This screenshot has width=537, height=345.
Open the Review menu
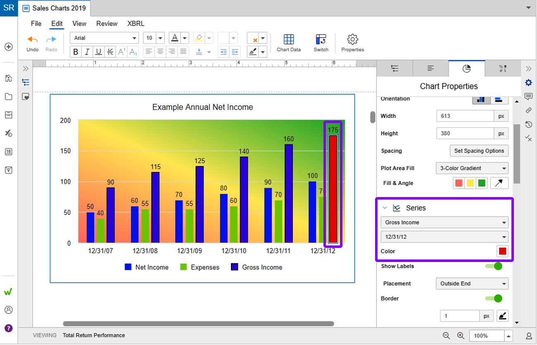(x=107, y=24)
